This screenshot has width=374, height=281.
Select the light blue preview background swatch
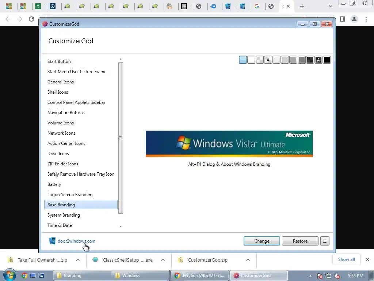click(243, 60)
